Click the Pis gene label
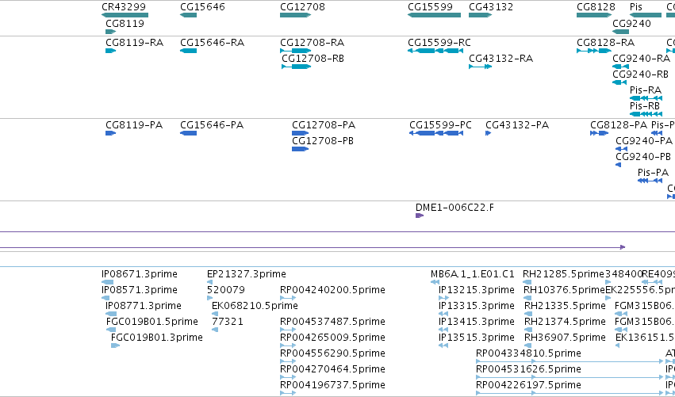 tap(636, 7)
